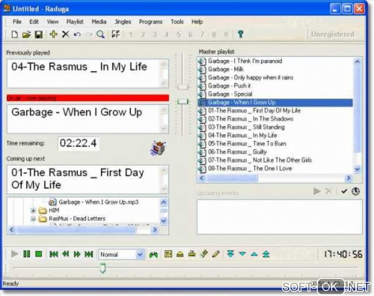Click the checkmark icon above events box
The width and height of the screenshot is (374, 296).
(x=344, y=191)
